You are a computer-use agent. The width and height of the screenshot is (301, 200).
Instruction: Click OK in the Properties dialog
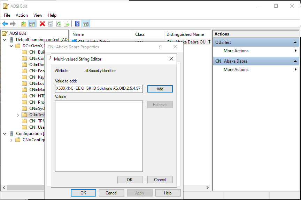[x=83, y=193]
